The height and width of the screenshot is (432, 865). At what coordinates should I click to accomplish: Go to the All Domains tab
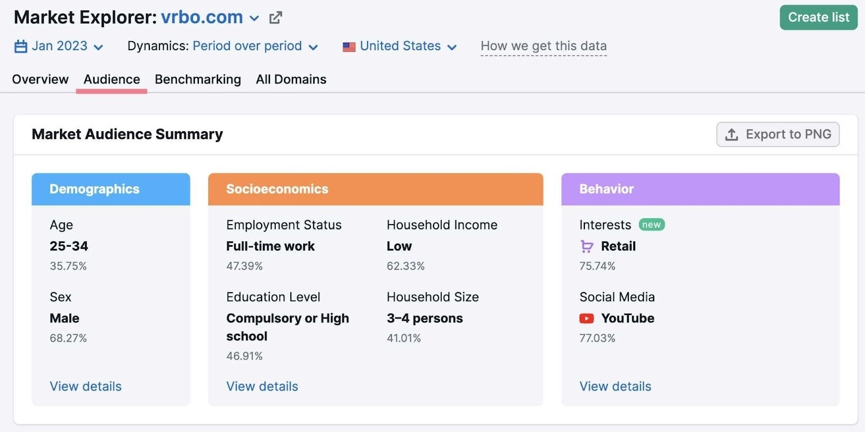[x=291, y=79]
